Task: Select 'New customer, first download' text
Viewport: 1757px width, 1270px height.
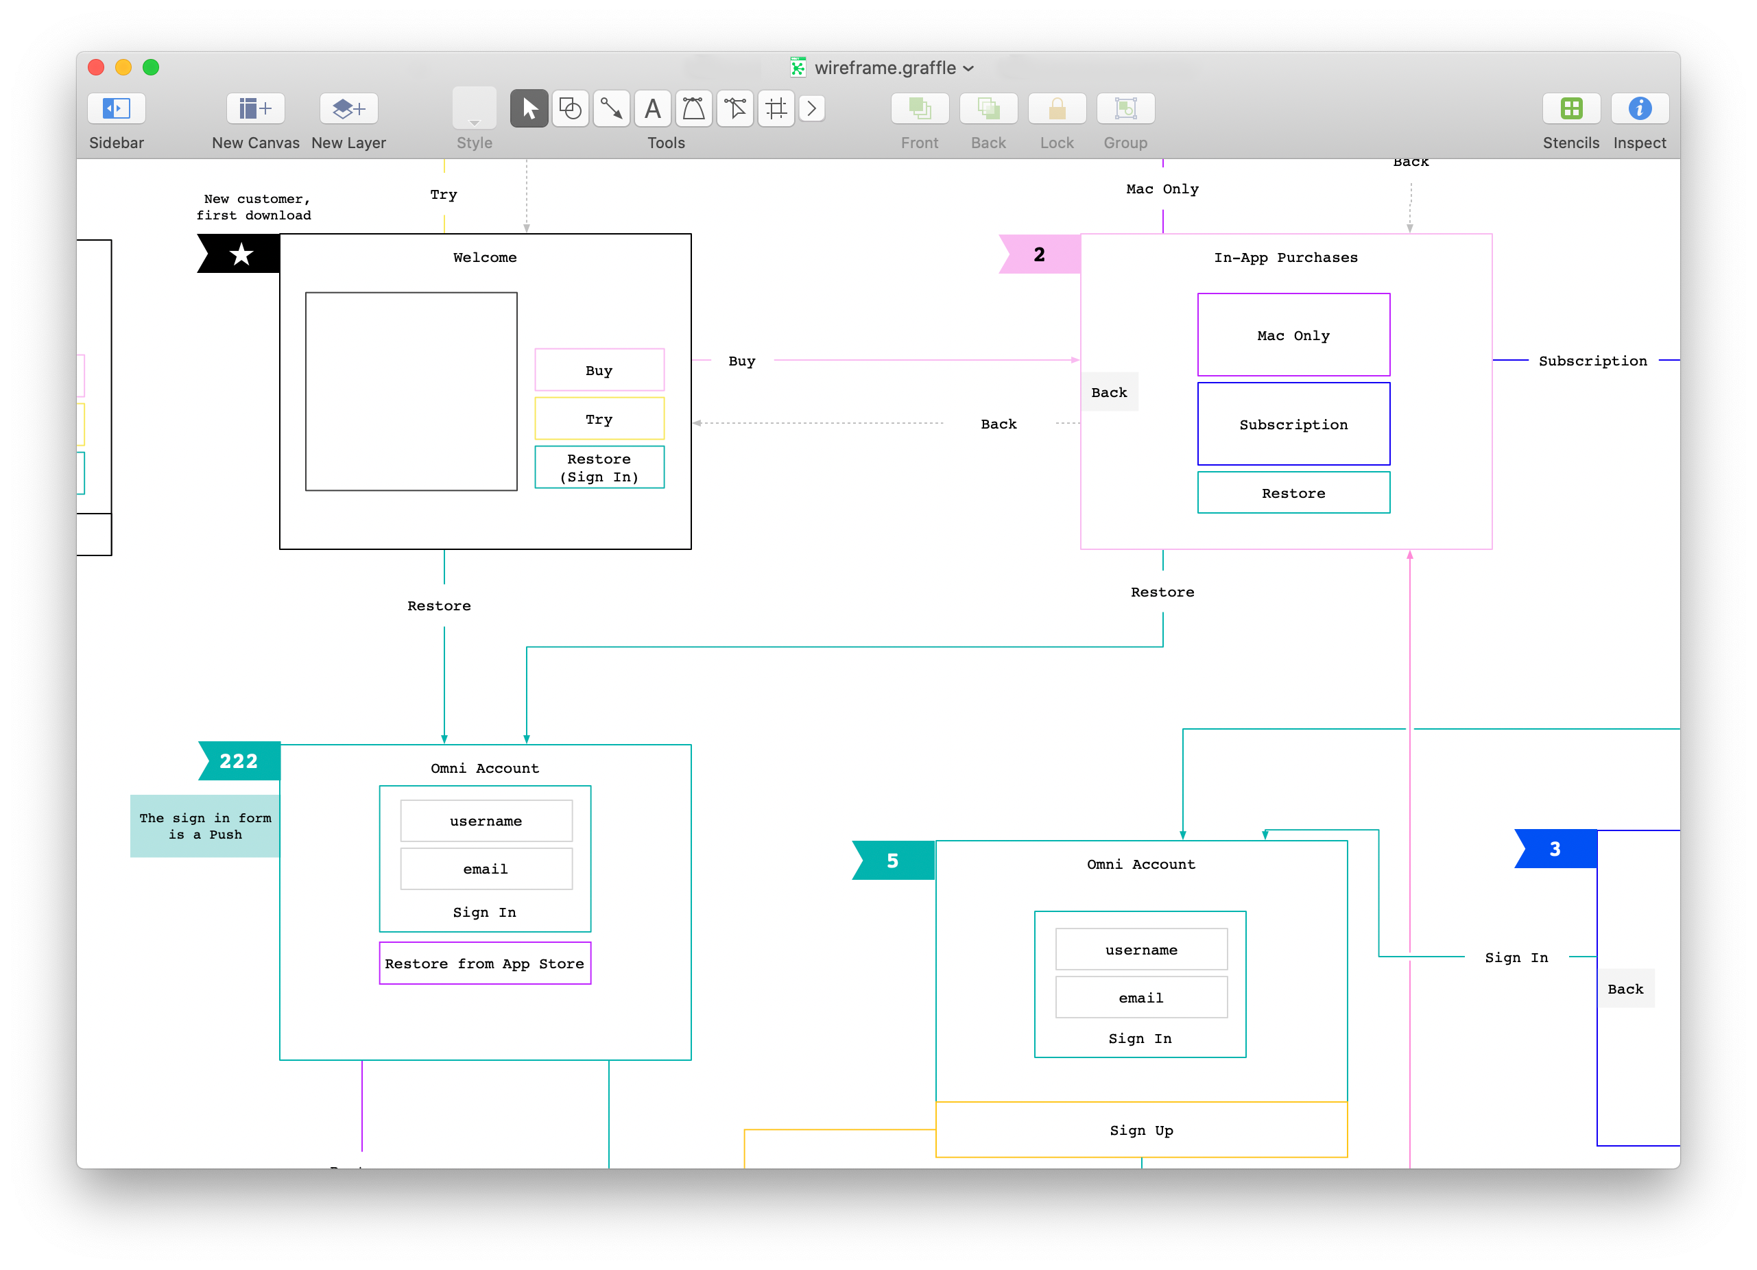Action: (254, 207)
